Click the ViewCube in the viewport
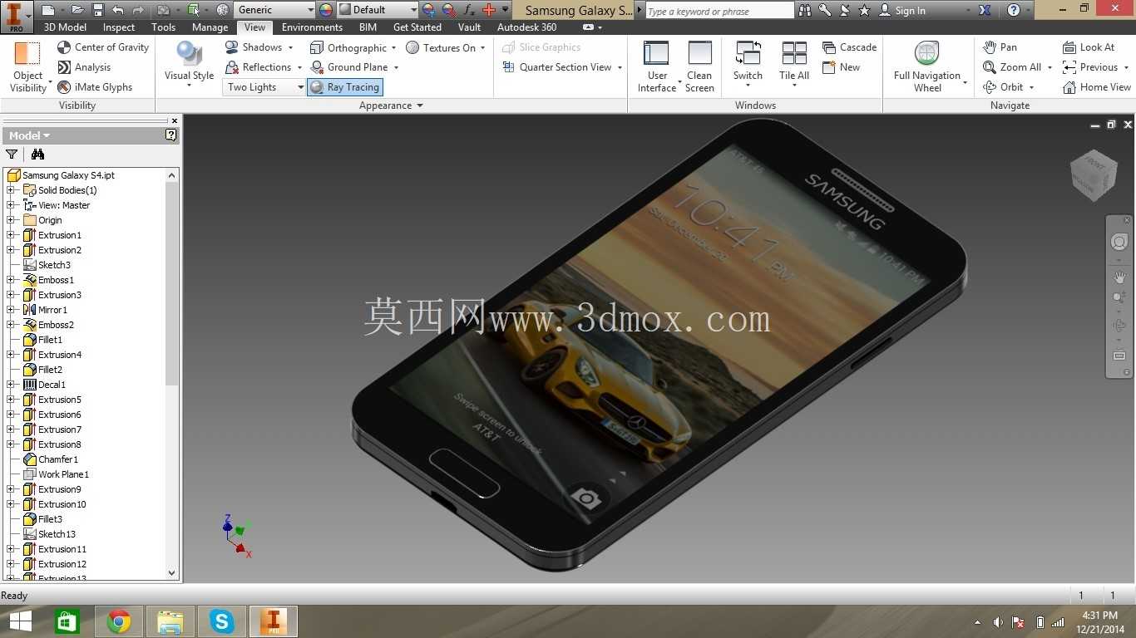 click(x=1093, y=175)
